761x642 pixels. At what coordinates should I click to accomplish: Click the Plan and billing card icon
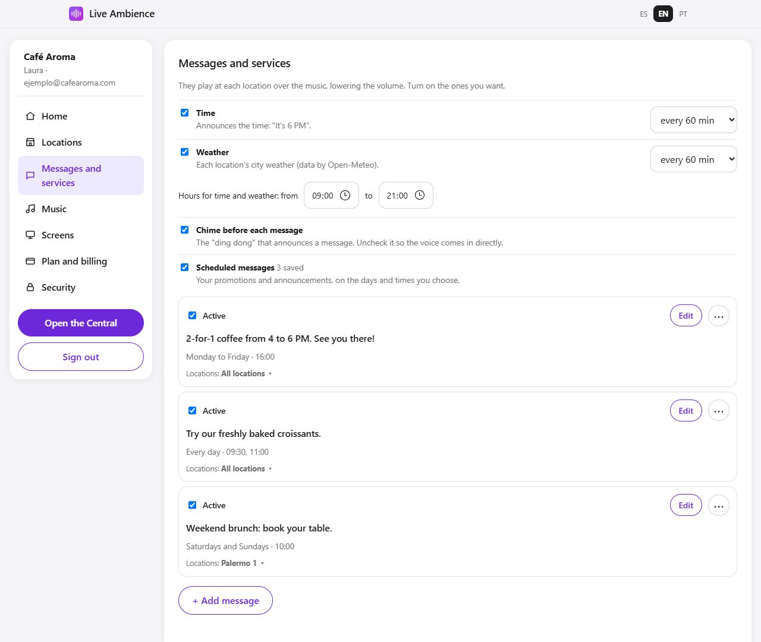click(x=30, y=261)
